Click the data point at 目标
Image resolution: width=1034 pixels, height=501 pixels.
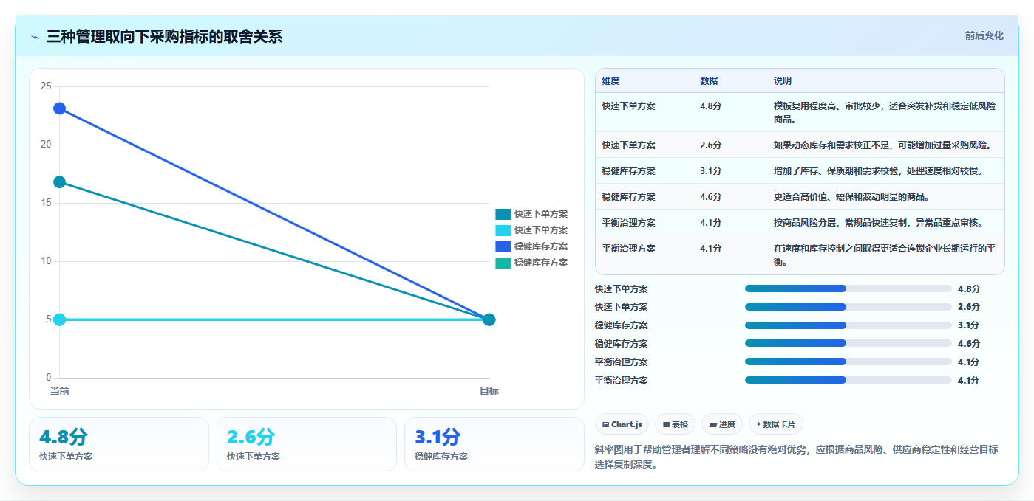point(489,319)
